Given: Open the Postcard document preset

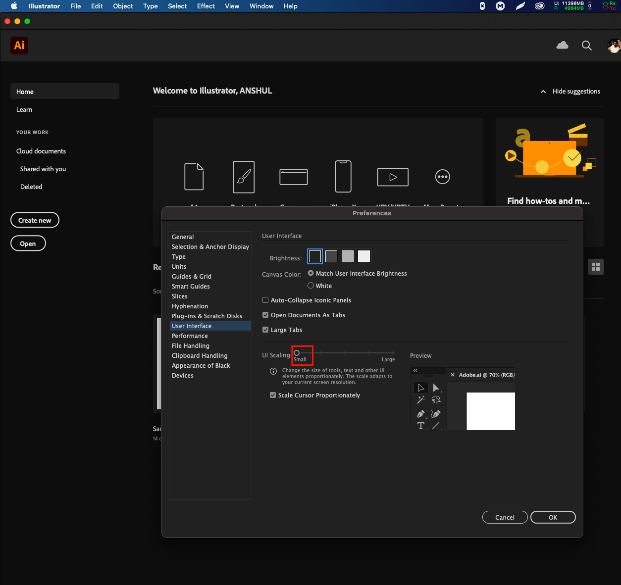Looking at the screenshot, I should tap(244, 177).
